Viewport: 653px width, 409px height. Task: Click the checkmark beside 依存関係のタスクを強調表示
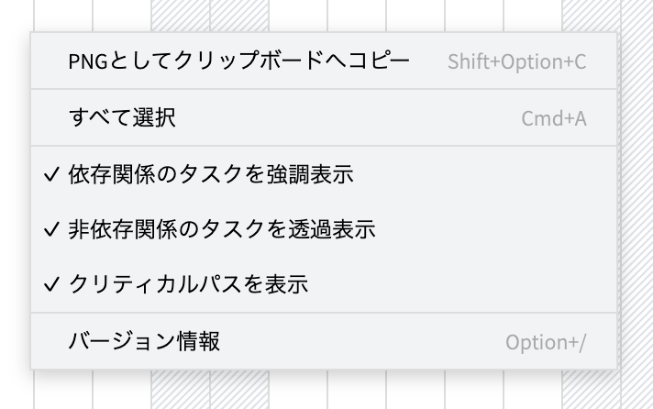[51, 174]
